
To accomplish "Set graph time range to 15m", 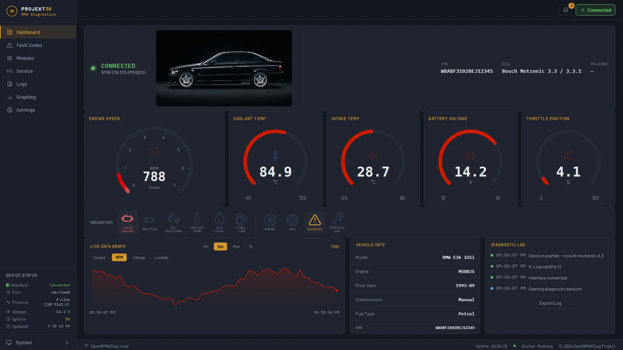I will pyautogui.click(x=236, y=247).
